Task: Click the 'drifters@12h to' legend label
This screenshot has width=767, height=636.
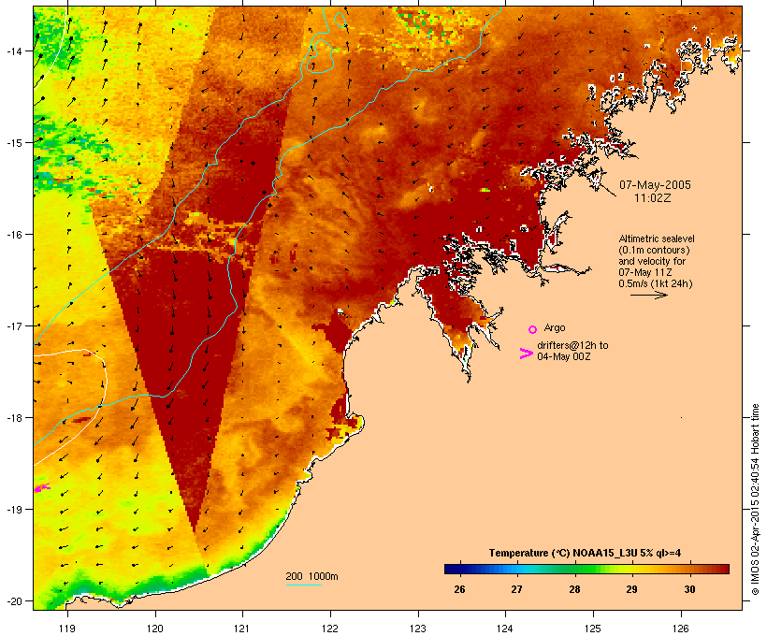Action: click(x=572, y=345)
